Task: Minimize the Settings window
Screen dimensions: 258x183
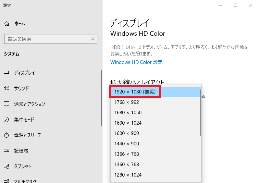Action: [221, 5]
